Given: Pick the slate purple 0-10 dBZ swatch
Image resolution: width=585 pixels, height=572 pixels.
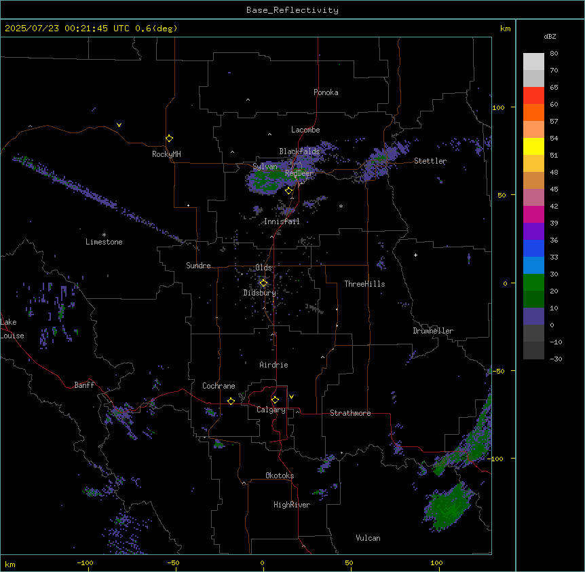Looking at the screenshot, I should (x=533, y=317).
